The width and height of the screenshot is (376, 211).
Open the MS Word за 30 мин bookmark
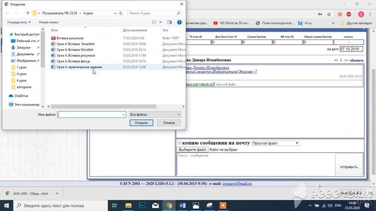[x=231, y=23]
